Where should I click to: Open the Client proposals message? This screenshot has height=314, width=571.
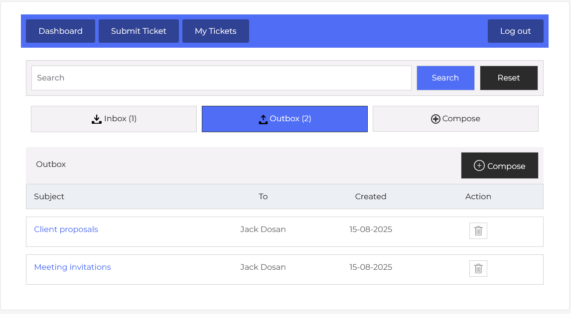66,229
